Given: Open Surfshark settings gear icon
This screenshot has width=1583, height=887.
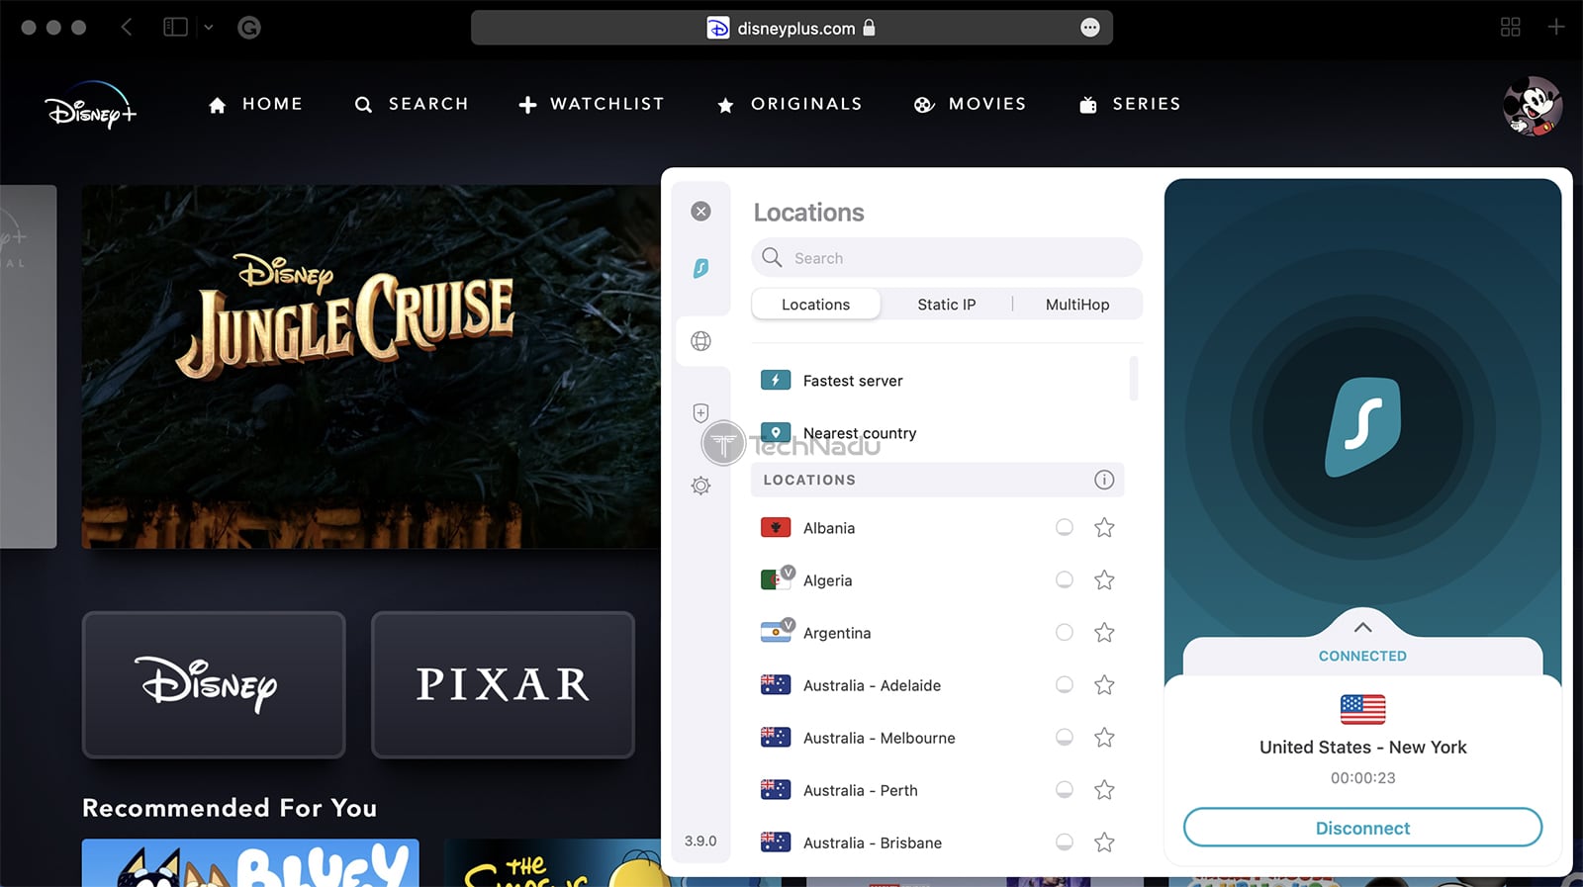Looking at the screenshot, I should tap(700, 486).
